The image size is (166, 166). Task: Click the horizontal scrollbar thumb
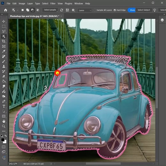pyautogui.click(x=103, y=163)
